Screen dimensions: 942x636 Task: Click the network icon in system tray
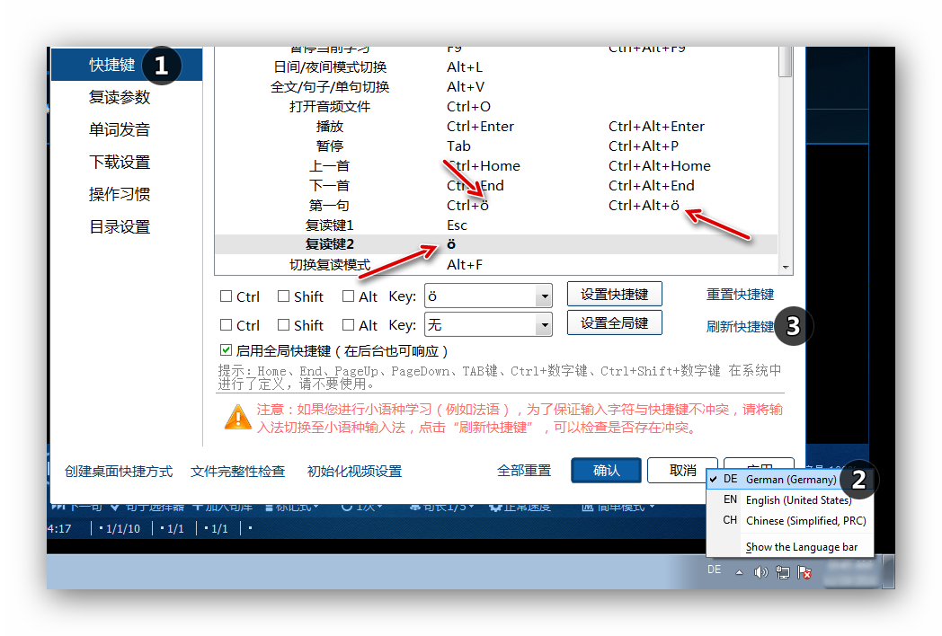click(784, 571)
